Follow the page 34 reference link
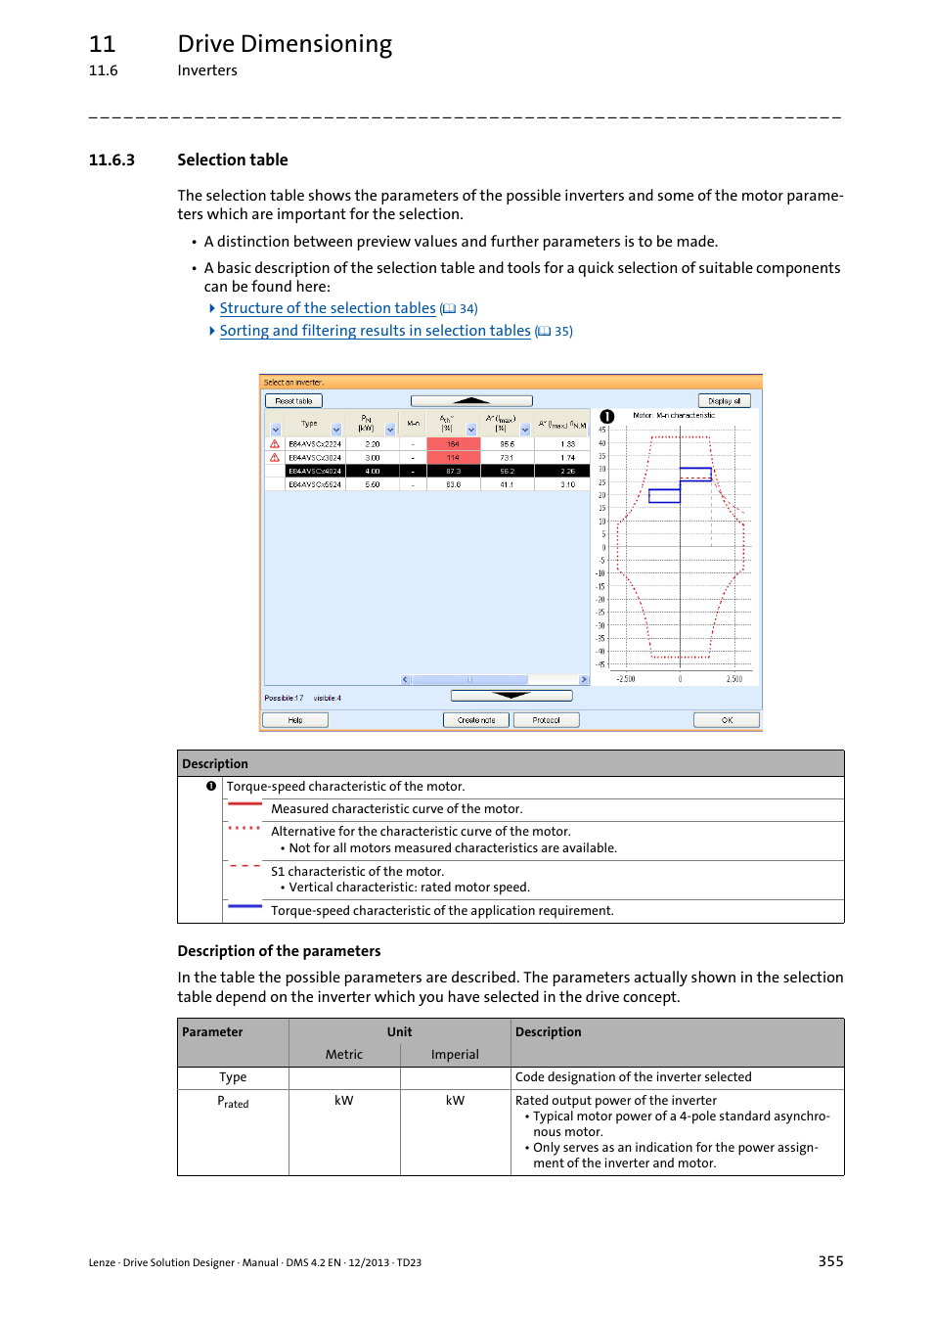Viewport: 933px width, 1321px height. point(459,309)
